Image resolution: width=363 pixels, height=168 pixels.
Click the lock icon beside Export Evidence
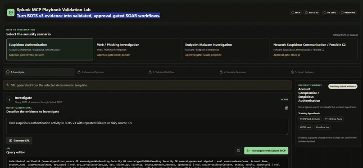tap(292, 72)
